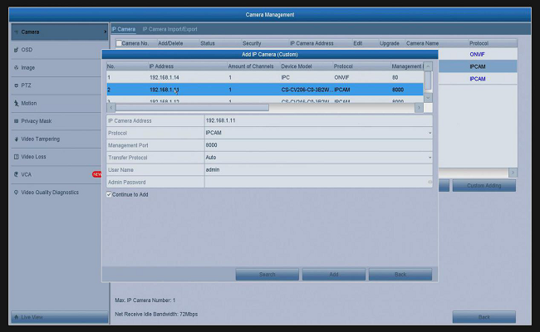Click the Privacy Mask sidebar icon
Screen dimensions: 540x332
tap(16, 121)
